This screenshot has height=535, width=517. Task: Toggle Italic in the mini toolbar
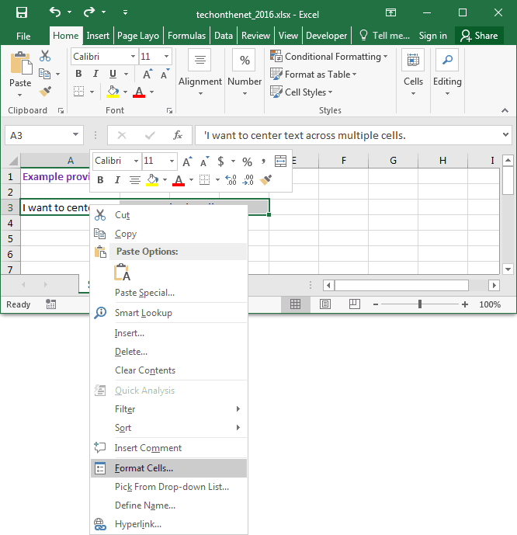(x=118, y=180)
